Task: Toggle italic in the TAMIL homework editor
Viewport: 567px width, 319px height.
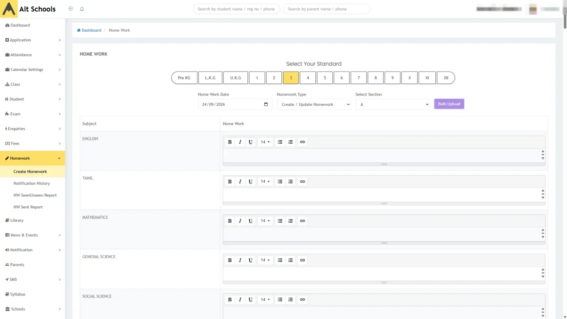Action: tap(240, 182)
